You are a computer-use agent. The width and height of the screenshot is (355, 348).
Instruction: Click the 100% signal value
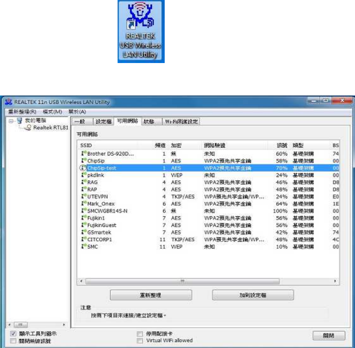280,211
